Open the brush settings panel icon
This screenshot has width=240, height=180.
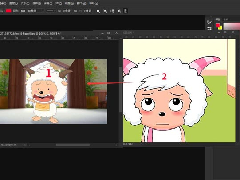point(209,28)
